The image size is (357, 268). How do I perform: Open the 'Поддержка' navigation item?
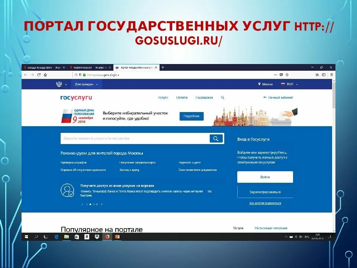(204, 98)
